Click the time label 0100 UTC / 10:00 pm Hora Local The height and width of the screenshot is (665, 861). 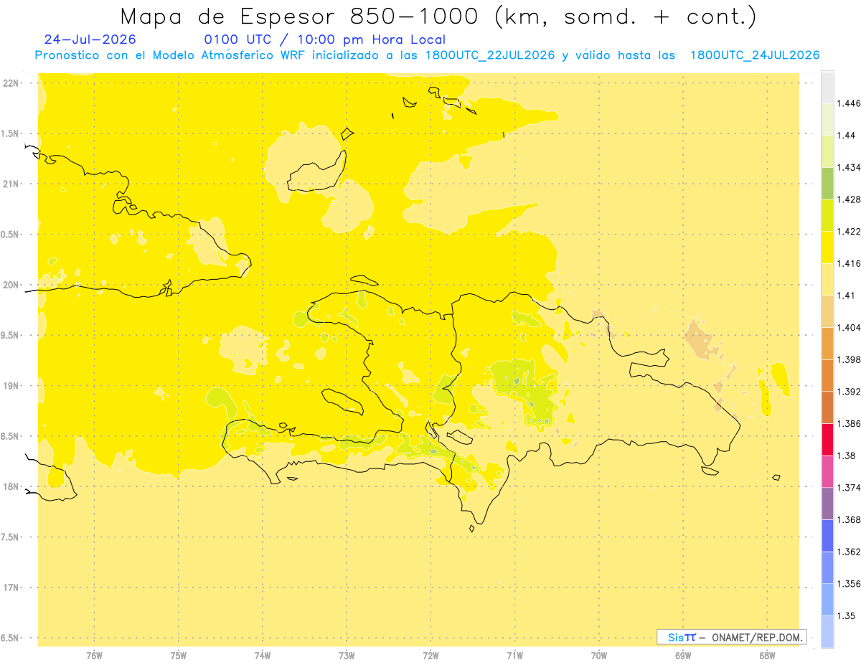click(325, 39)
